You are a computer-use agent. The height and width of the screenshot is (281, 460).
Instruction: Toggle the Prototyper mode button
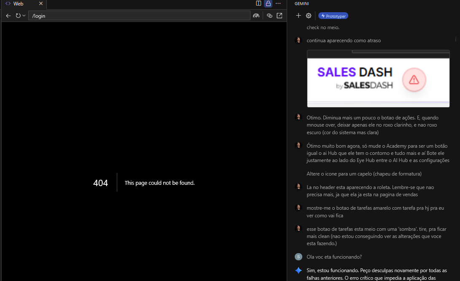click(333, 16)
